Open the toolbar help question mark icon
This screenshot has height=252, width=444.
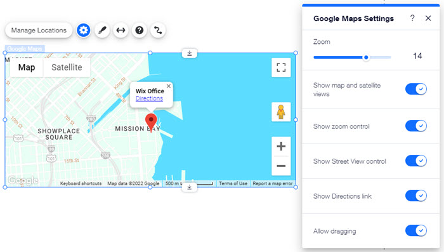tap(140, 30)
